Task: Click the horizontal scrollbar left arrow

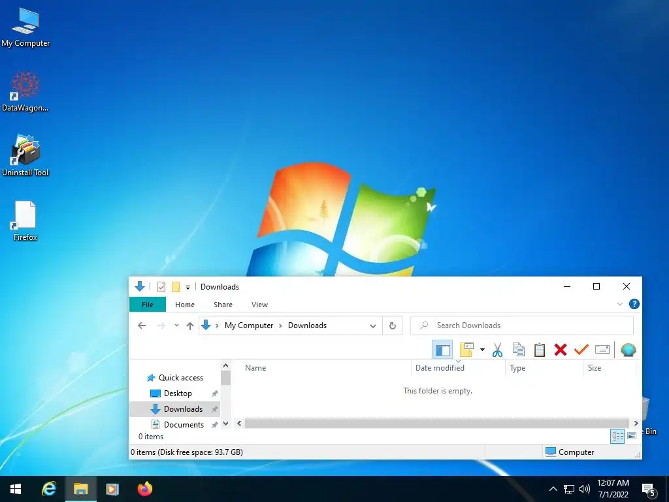Action: pyautogui.click(x=239, y=424)
